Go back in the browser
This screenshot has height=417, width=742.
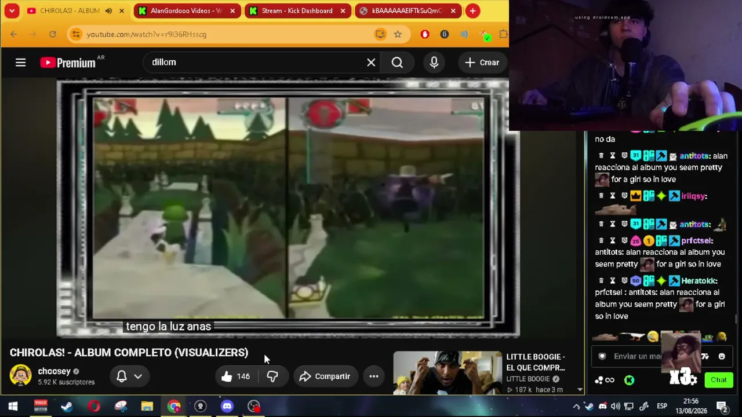coord(13,34)
